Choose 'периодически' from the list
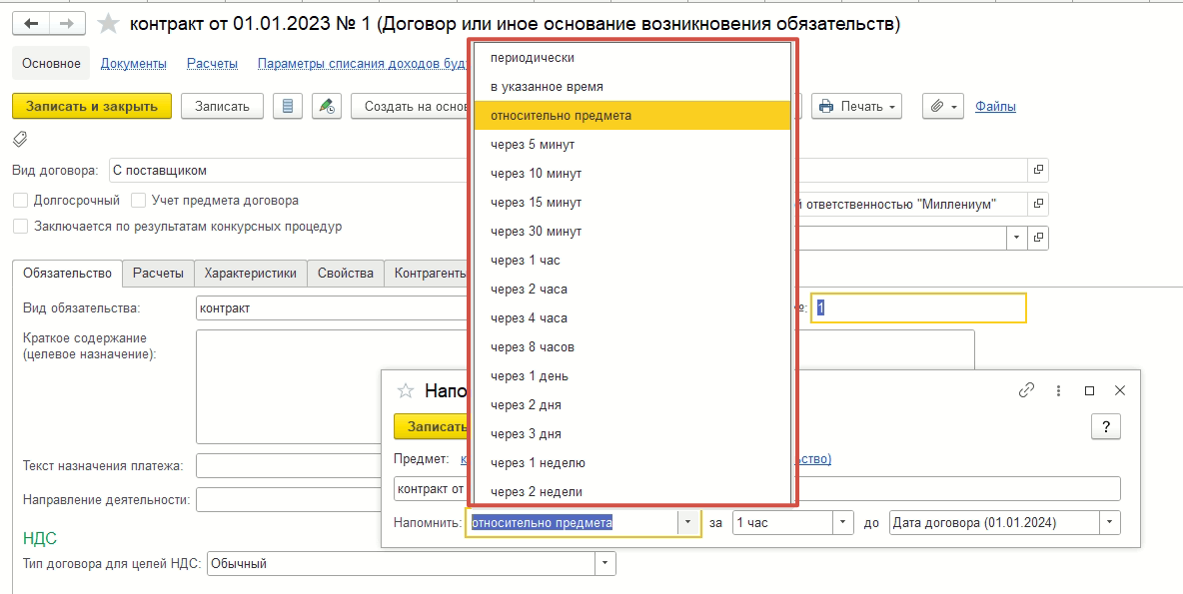Viewport: 1183px width, 594px height. (632, 58)
